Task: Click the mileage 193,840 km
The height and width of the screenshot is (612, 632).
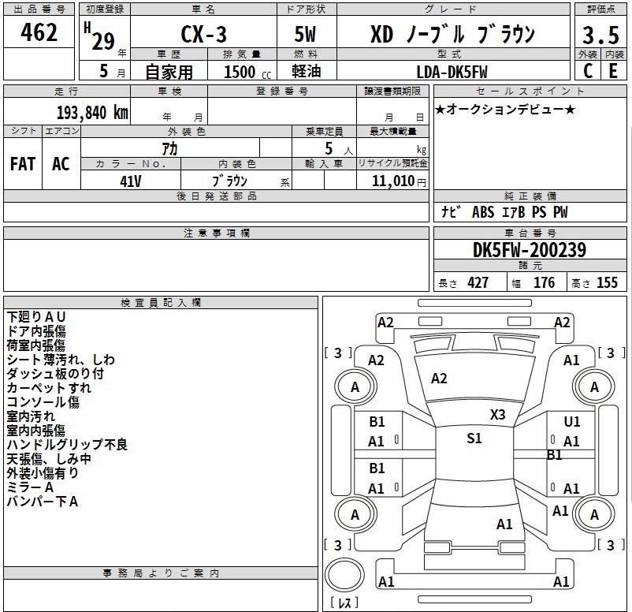Action: [92, 113]
